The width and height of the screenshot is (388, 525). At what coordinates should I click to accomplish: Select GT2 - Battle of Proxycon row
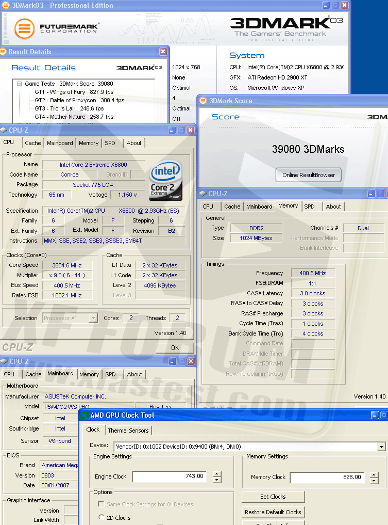(x=79, y=100)
